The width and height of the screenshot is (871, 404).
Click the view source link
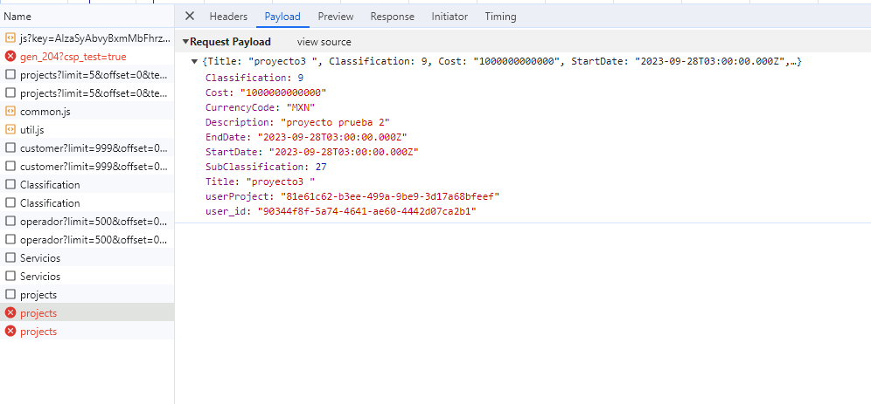(x=324, y=42)
